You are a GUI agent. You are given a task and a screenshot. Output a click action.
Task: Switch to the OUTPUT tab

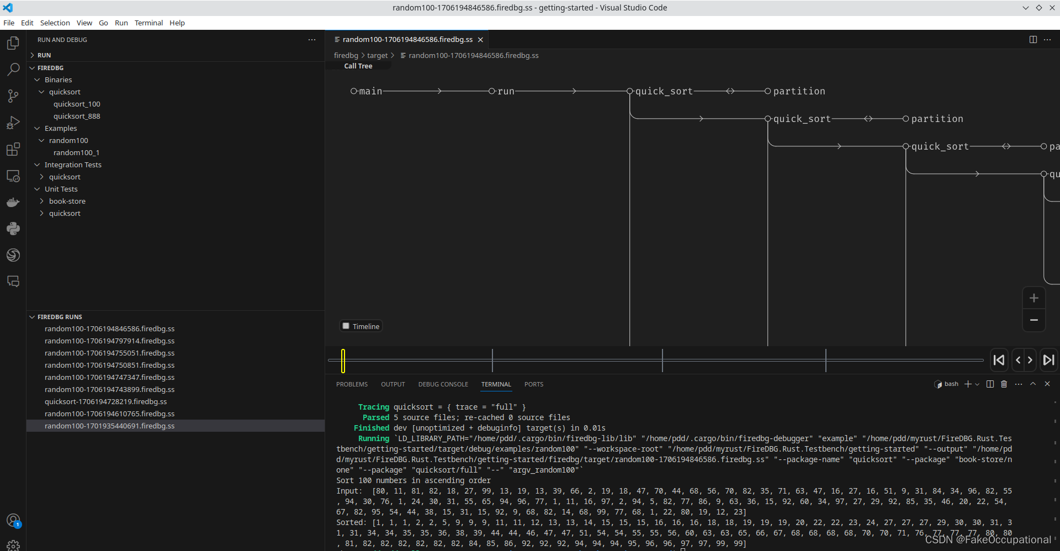393,384
